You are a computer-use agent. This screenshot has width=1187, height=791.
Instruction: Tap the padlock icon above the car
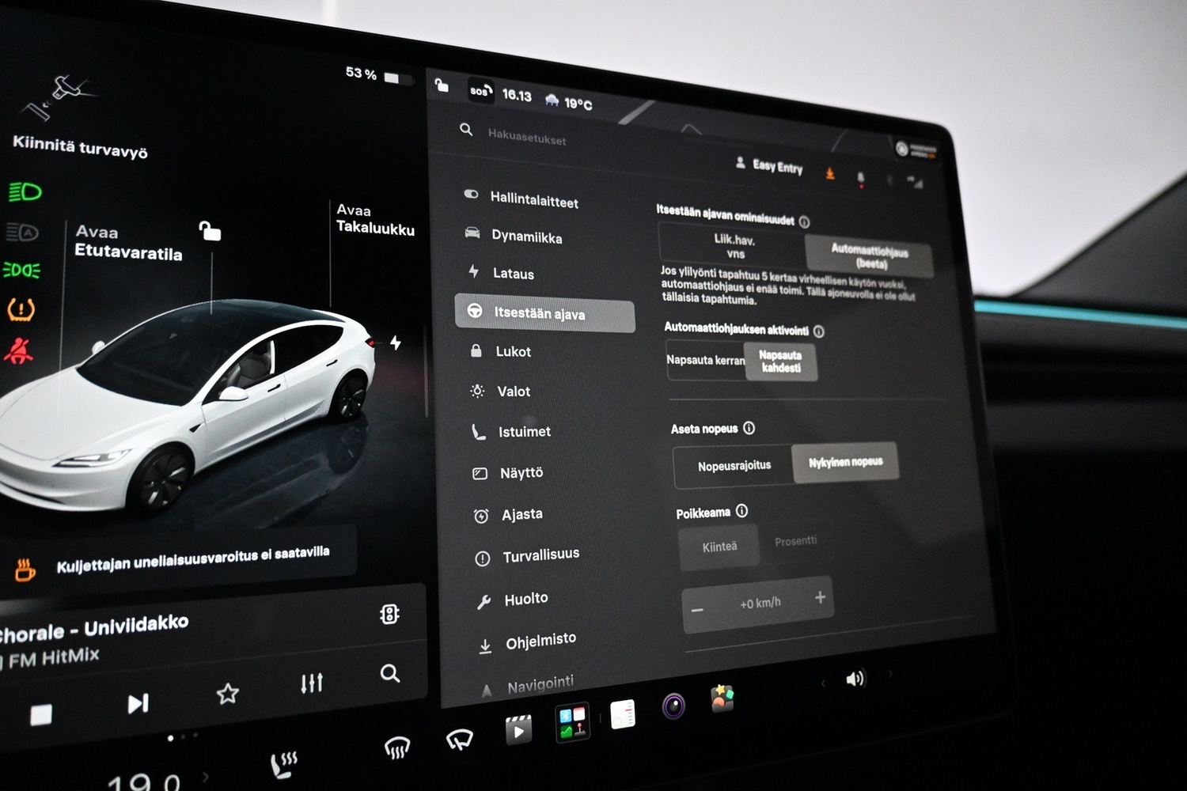point(210,231)
